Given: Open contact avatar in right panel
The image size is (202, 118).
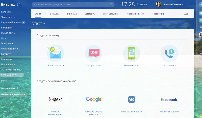Looking at the screenshot, I should pyautogui.click(x=200, y=35).
